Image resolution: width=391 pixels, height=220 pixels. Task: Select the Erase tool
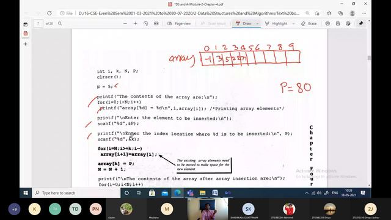point(309,23)
